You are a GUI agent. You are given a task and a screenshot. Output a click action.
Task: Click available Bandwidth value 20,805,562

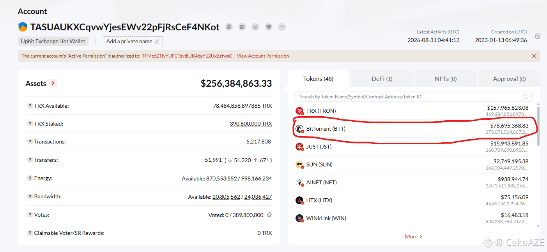click(226, 197)
